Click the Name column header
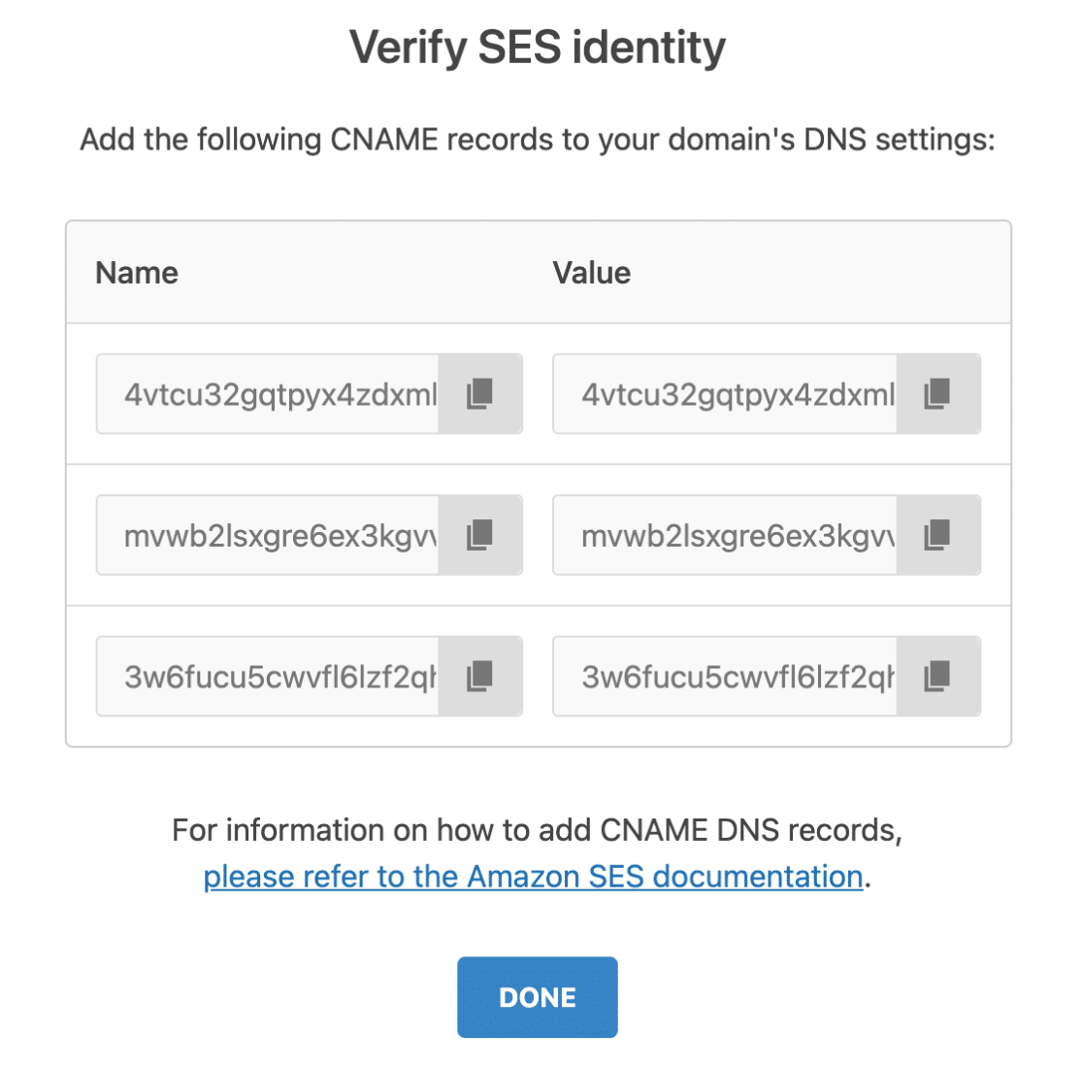 click(x=137, y=273)
